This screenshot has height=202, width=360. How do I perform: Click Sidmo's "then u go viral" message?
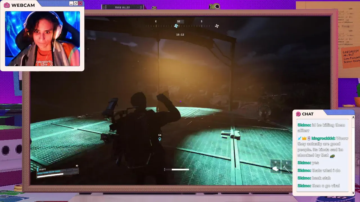tap(319, 185)
